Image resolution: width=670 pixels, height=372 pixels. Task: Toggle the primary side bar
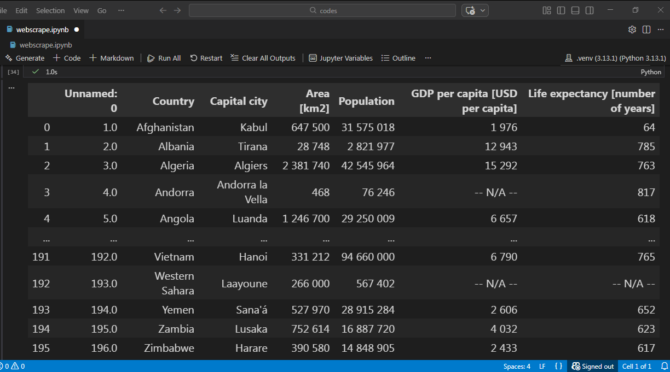coord(561,10)
